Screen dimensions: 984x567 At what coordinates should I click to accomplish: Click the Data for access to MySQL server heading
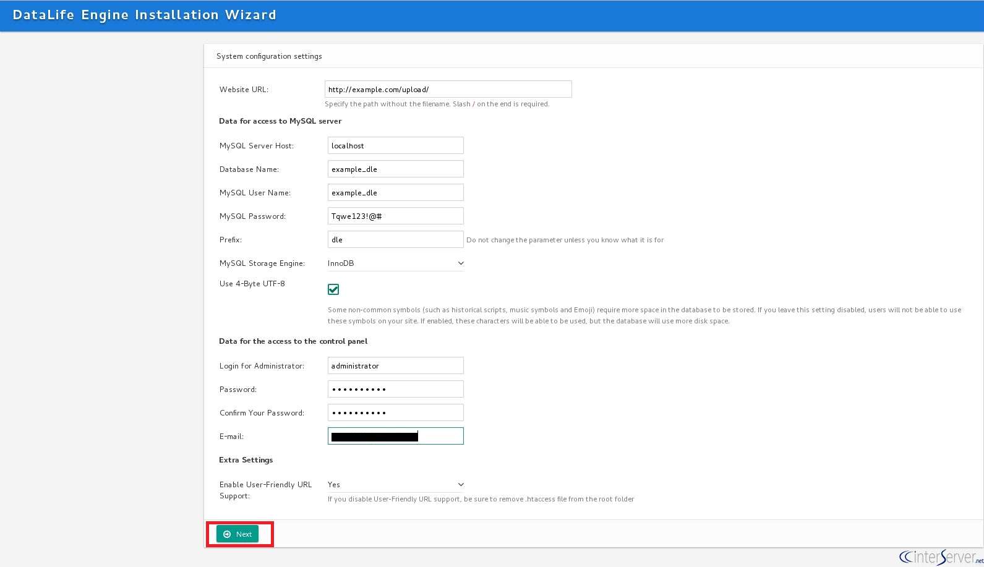[x=280, y=121]
